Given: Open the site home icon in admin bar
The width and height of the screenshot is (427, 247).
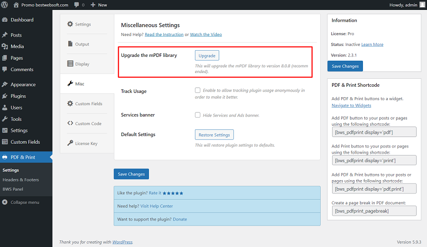Looking at the screenshot, I should (x=16, y=5).
